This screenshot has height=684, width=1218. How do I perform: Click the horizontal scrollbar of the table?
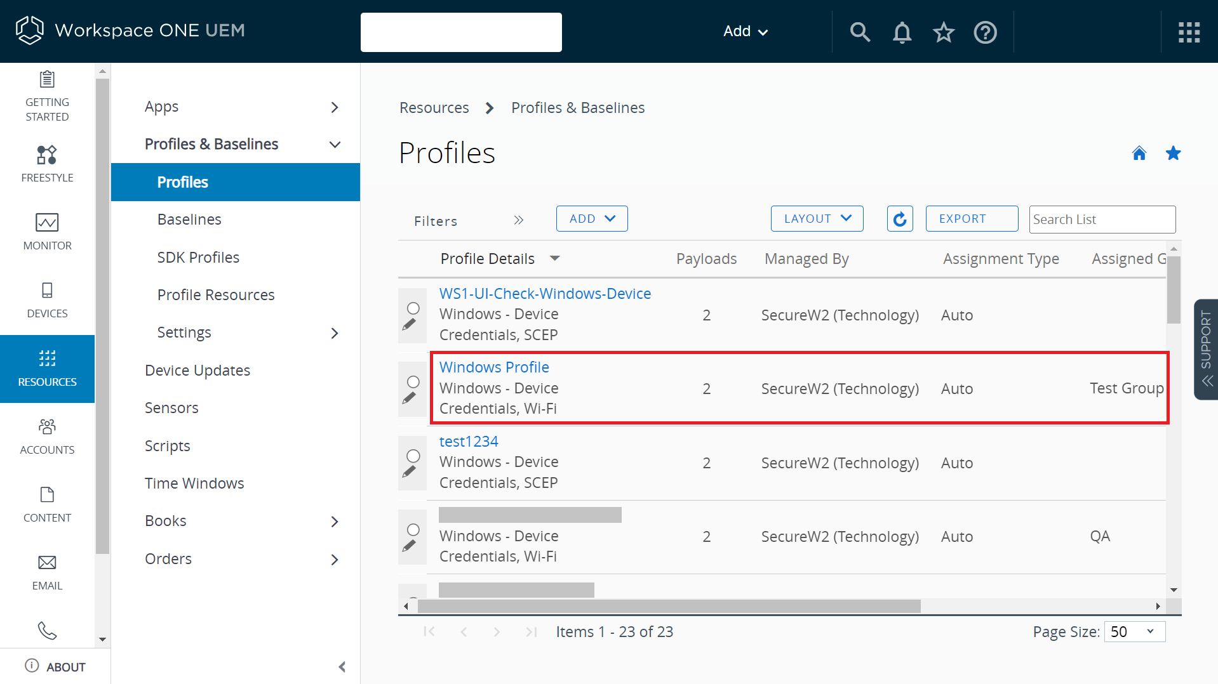[668, 607]
